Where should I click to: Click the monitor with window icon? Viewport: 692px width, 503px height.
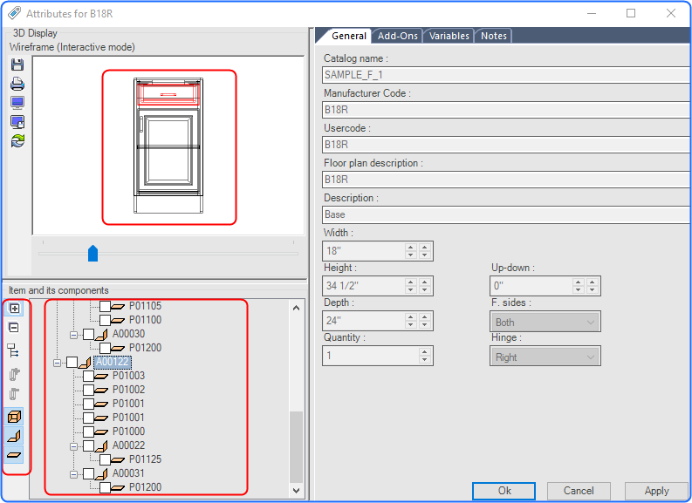click(17, 122)
